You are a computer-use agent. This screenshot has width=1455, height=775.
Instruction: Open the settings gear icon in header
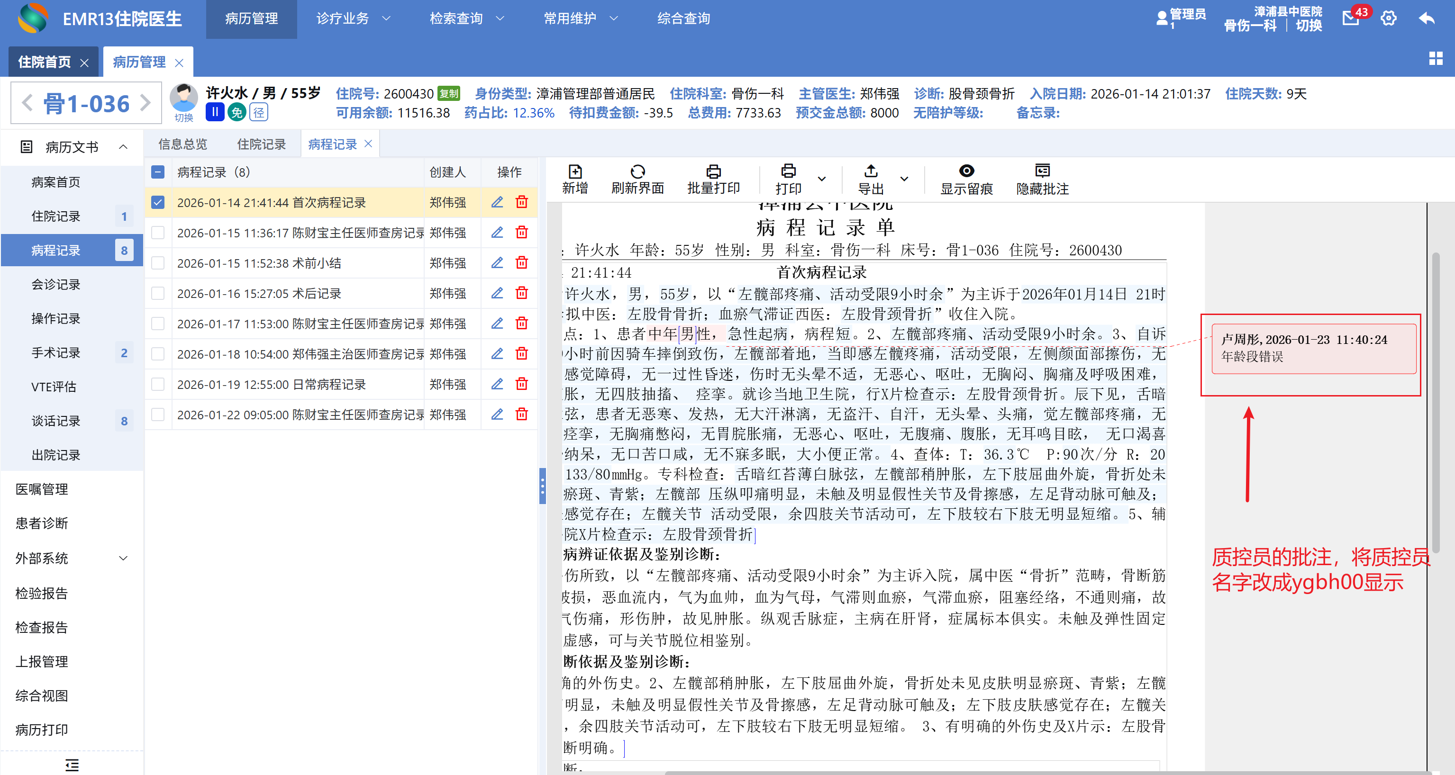click(1388, 18)
